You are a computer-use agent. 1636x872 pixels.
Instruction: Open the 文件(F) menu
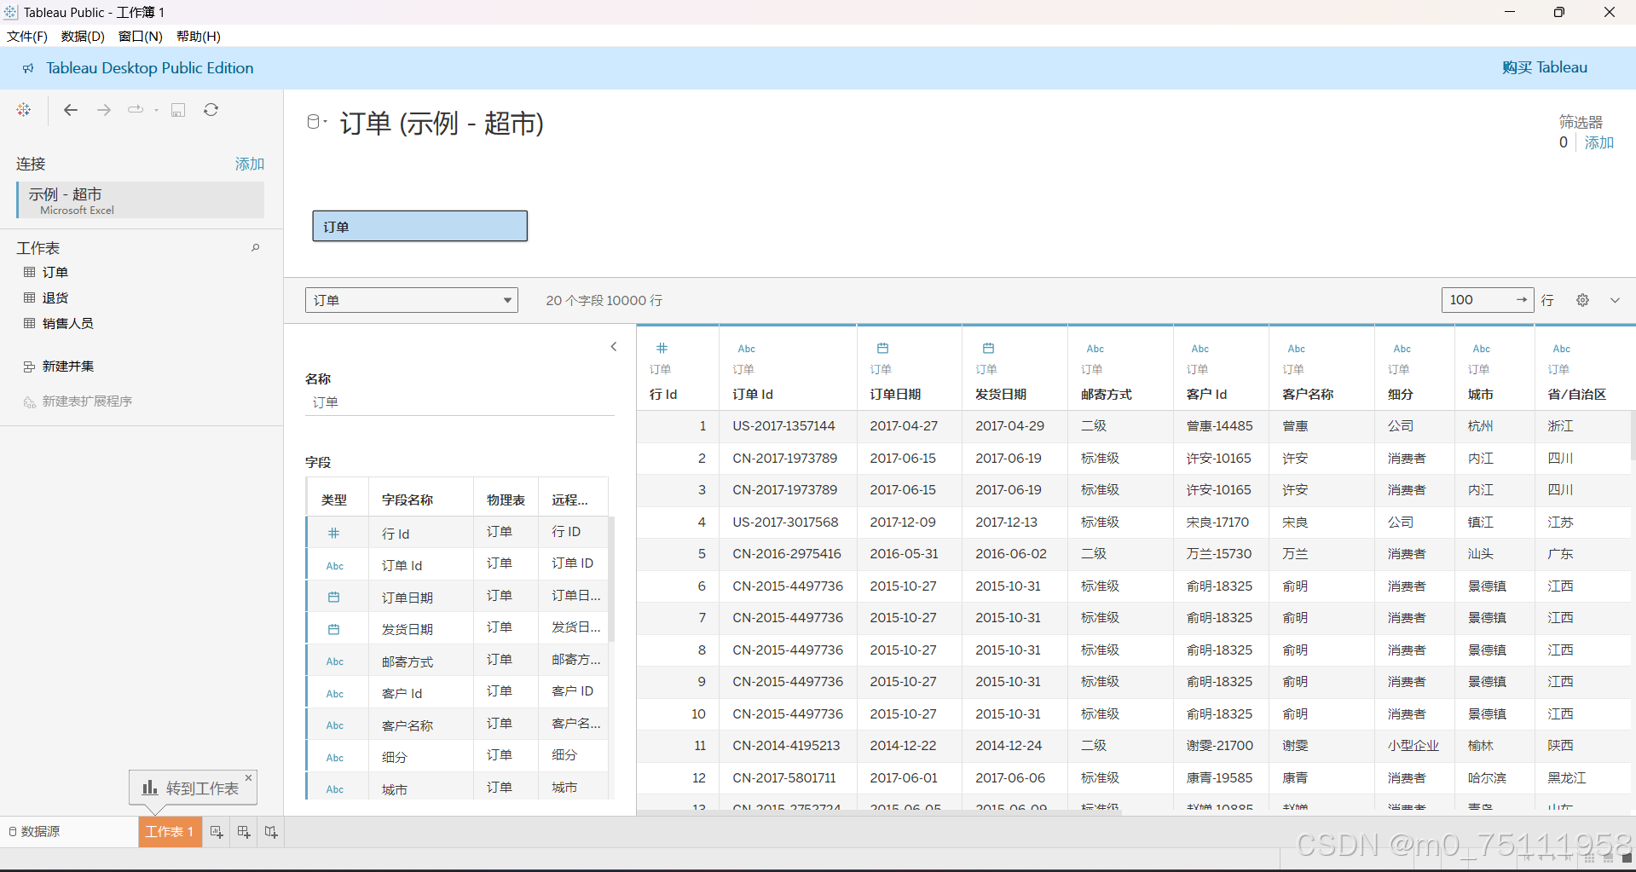pos(27,36)
